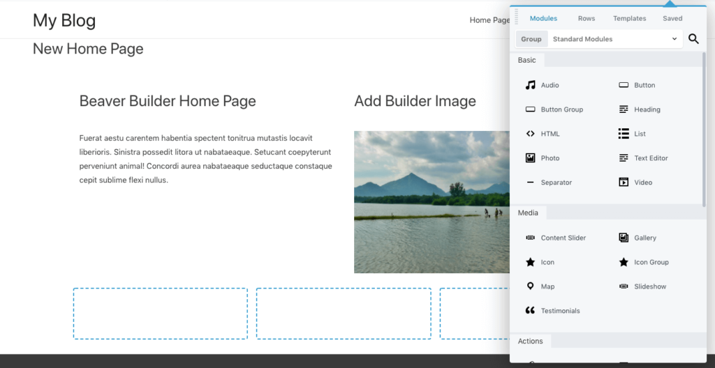Click the New Home Page title
The width and height of the screenshot is (715, 368).
point(88,49)
